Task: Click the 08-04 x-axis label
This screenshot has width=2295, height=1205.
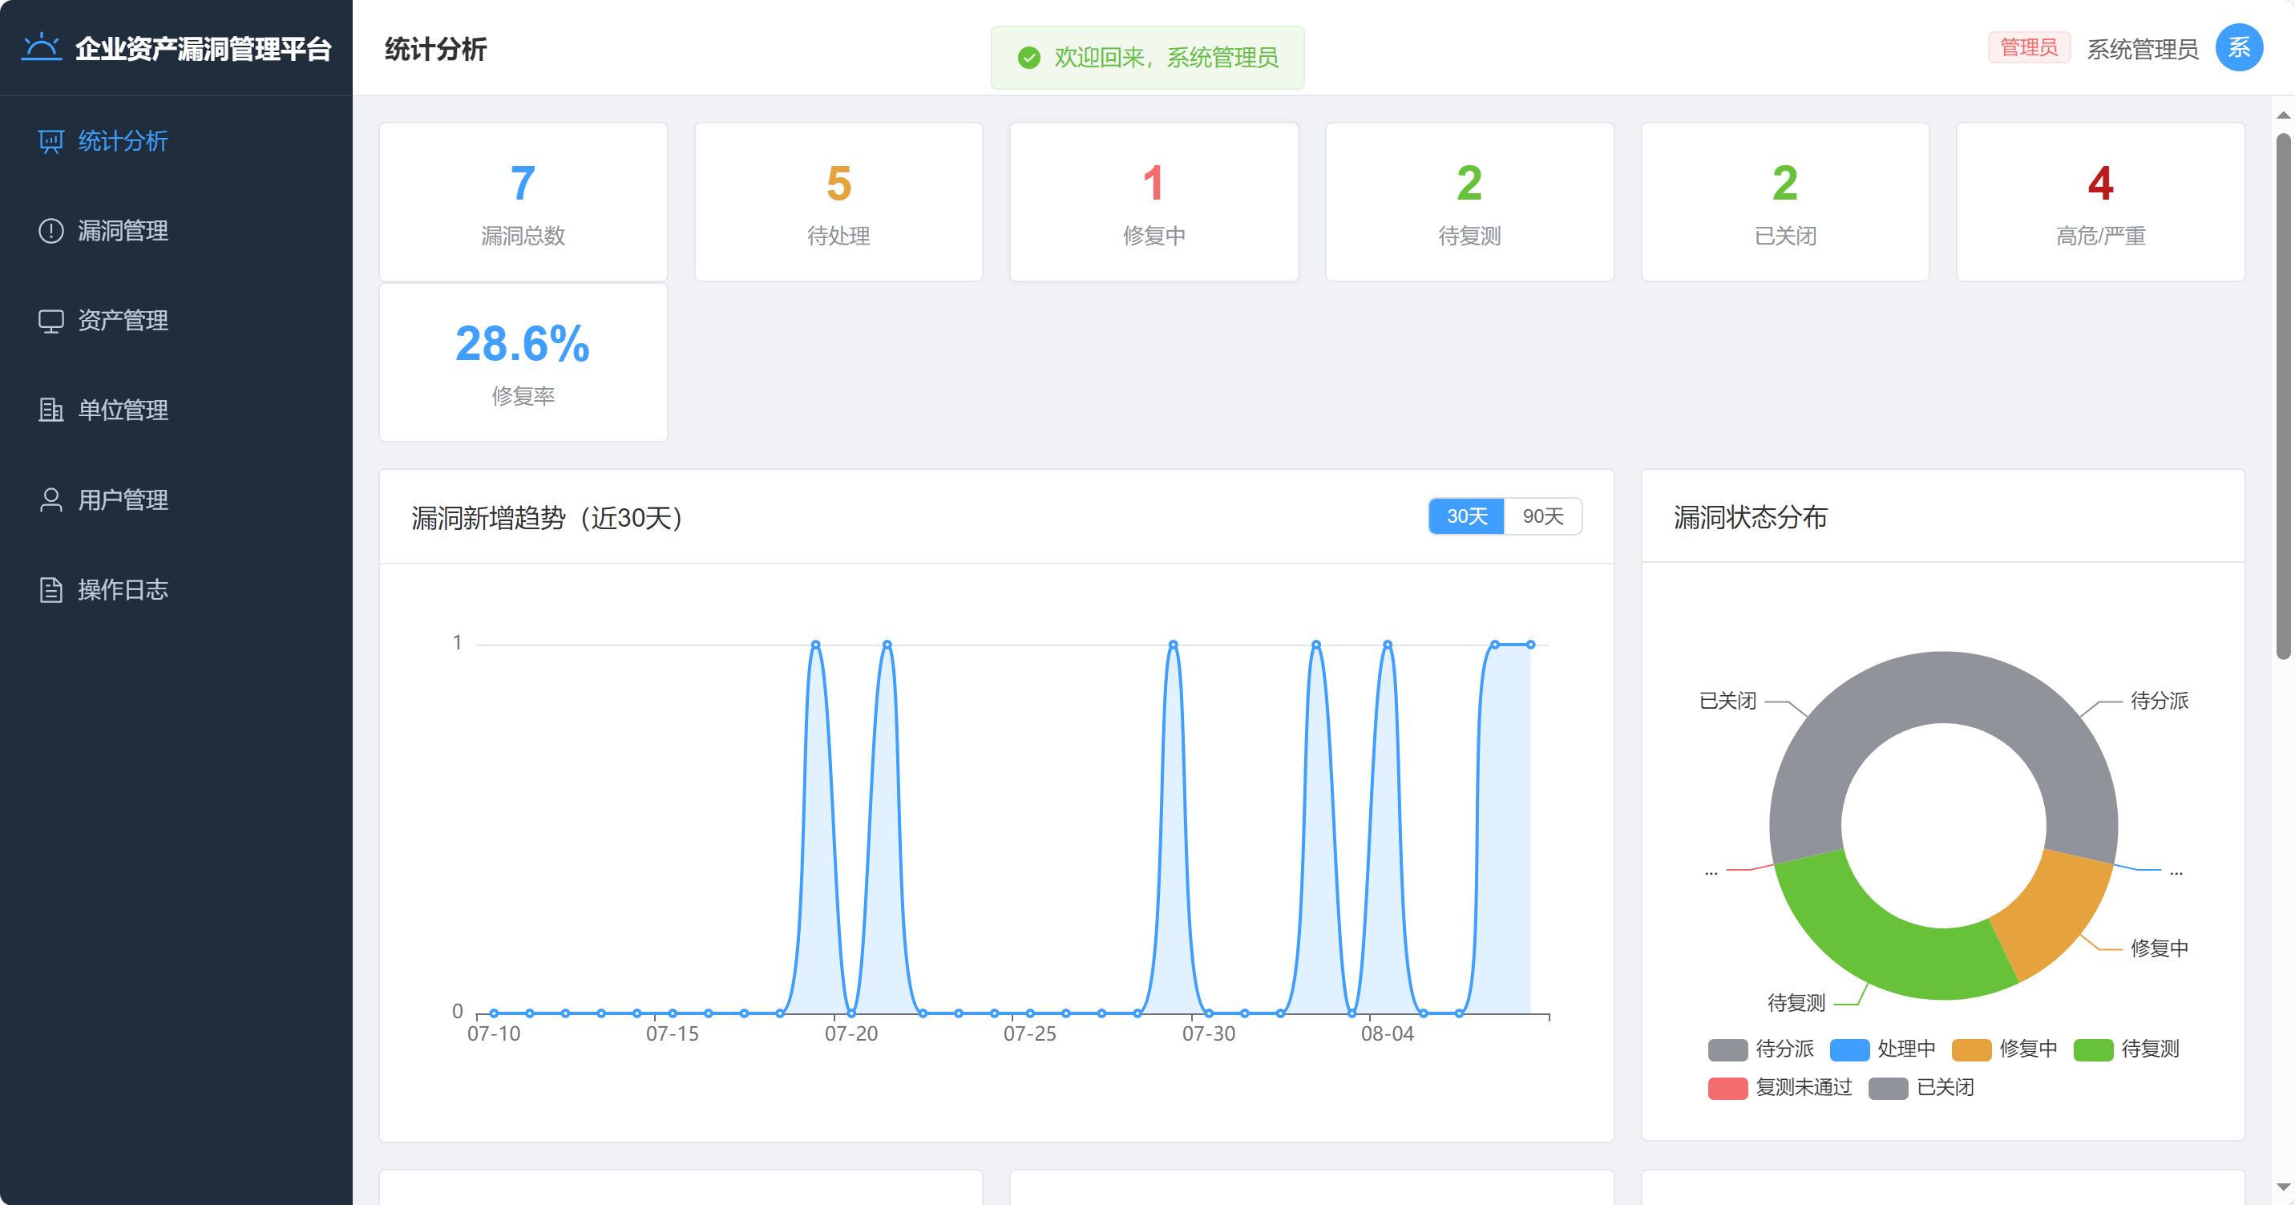Action: pos(1387,1034)
